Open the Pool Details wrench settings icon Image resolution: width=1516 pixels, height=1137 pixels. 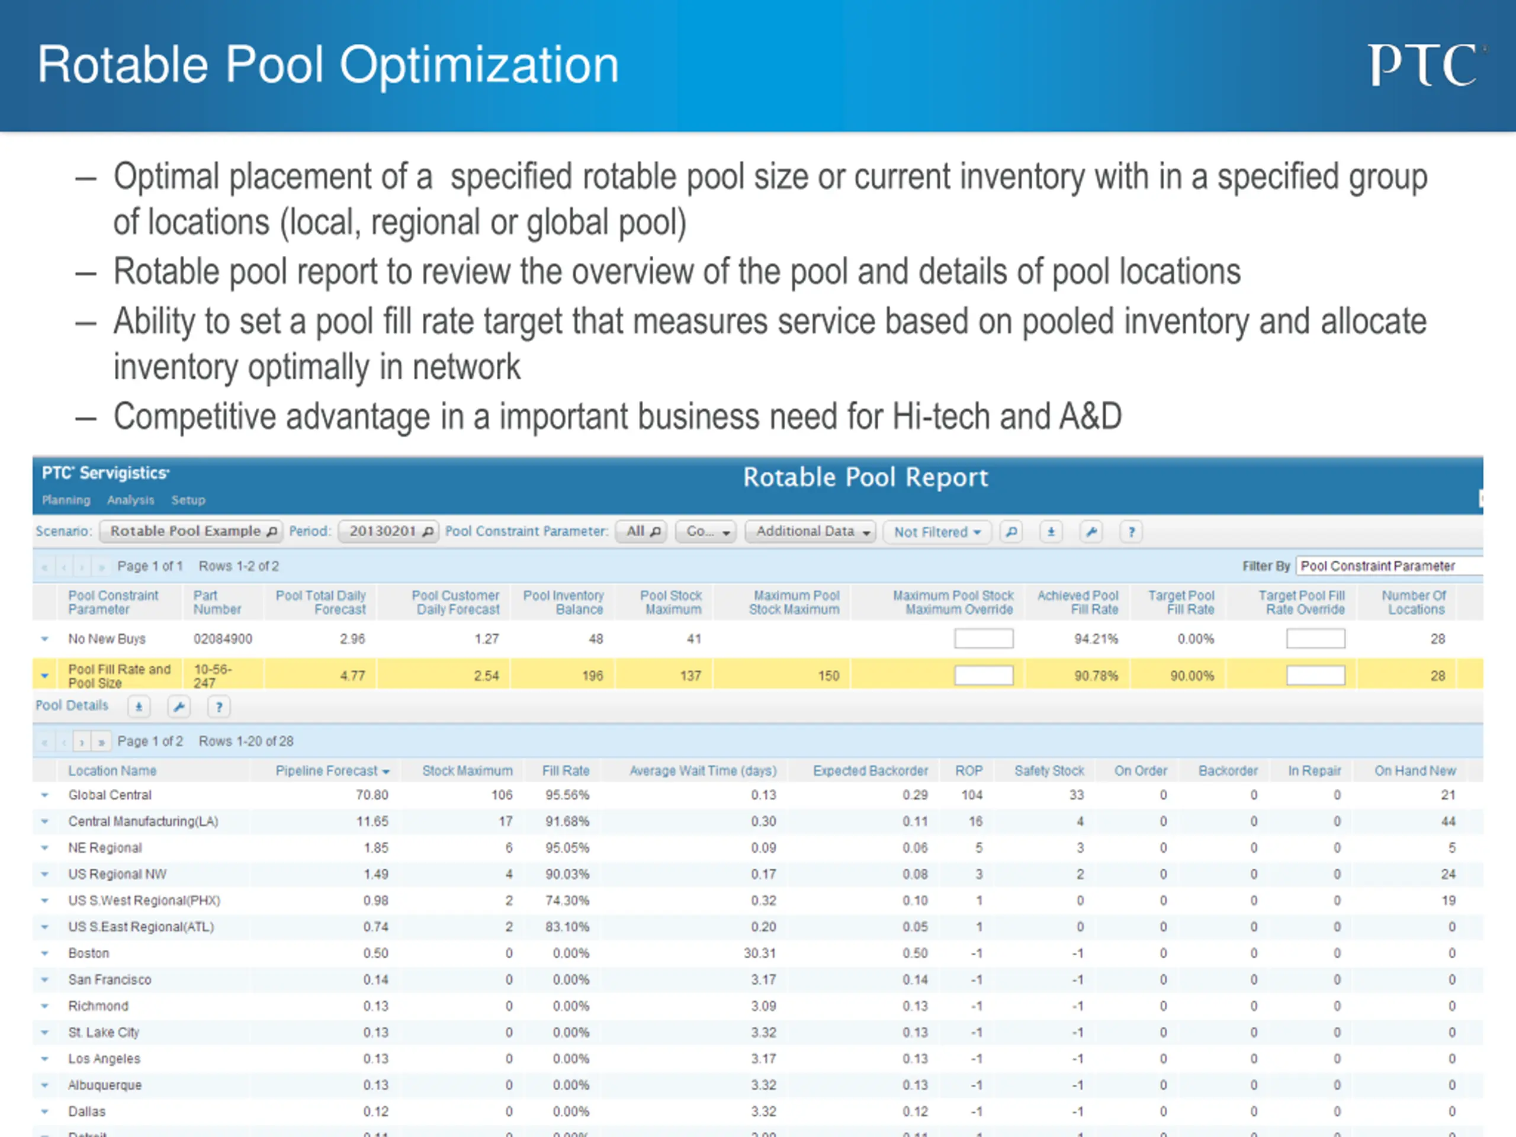coord(179,706)
